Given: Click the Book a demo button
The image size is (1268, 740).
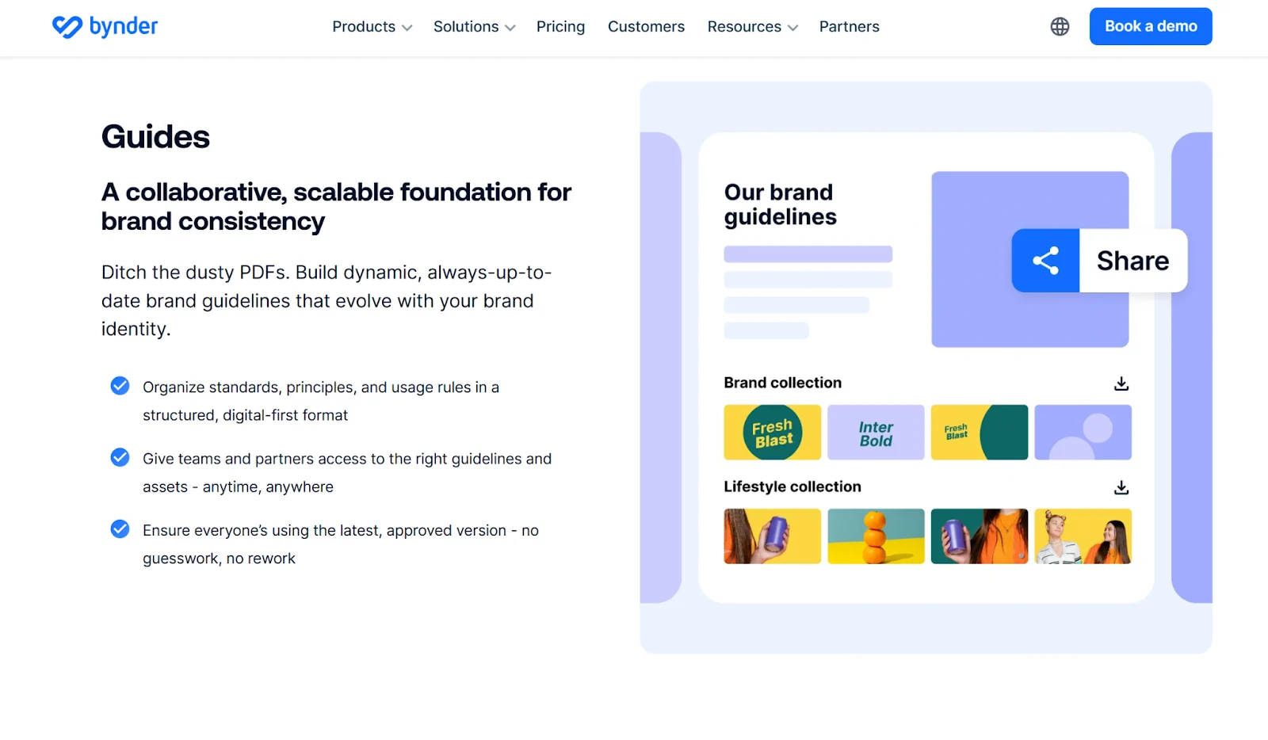Looking at the screenshot, I should point(1151,26).
